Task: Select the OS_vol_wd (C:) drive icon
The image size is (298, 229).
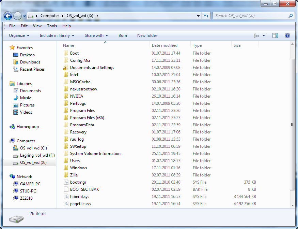Action: pyautogui.click(x=16, y=148)
